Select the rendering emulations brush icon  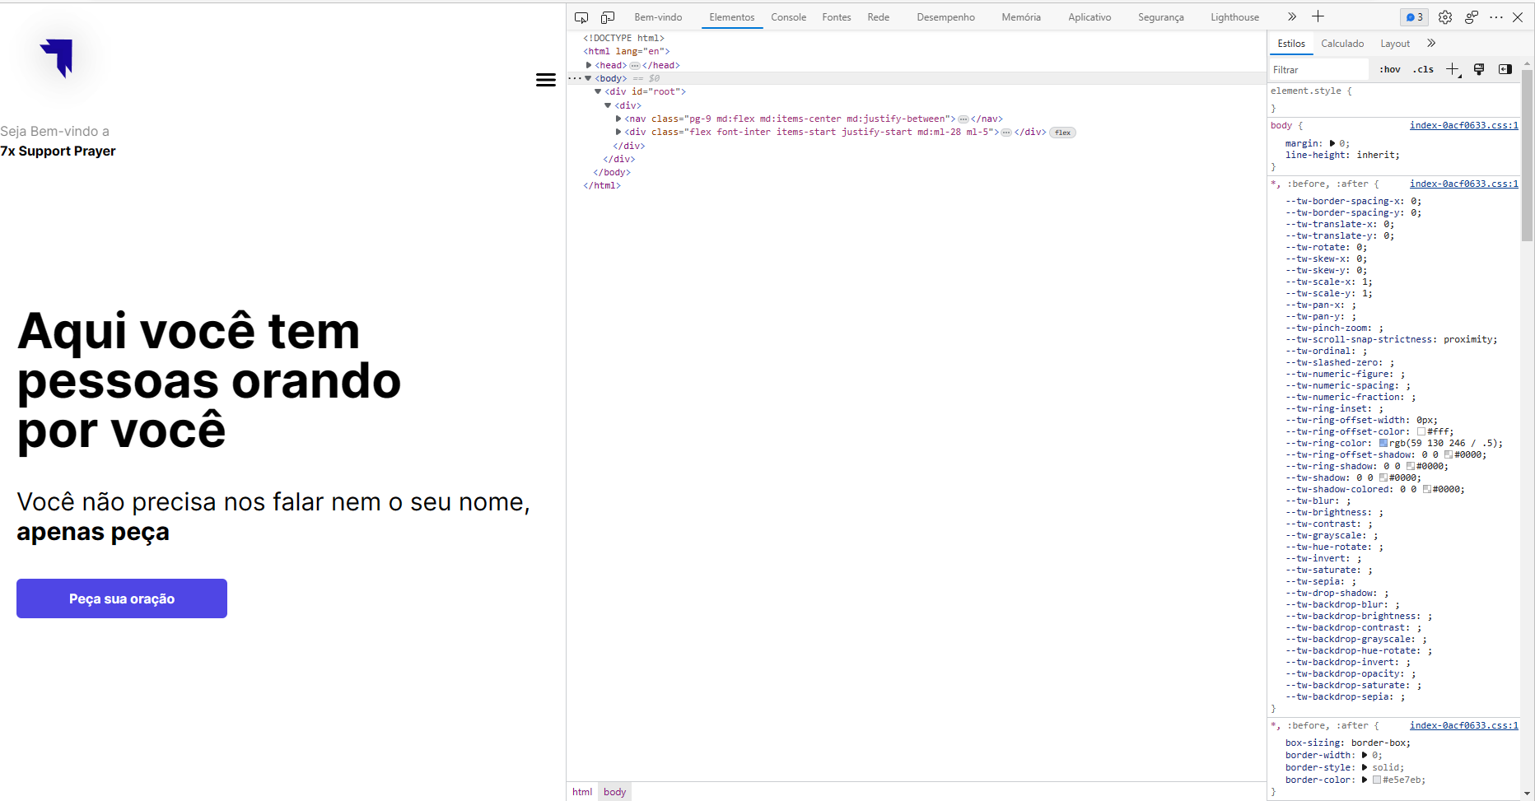pyautogui.click(x=1479, y=69)
